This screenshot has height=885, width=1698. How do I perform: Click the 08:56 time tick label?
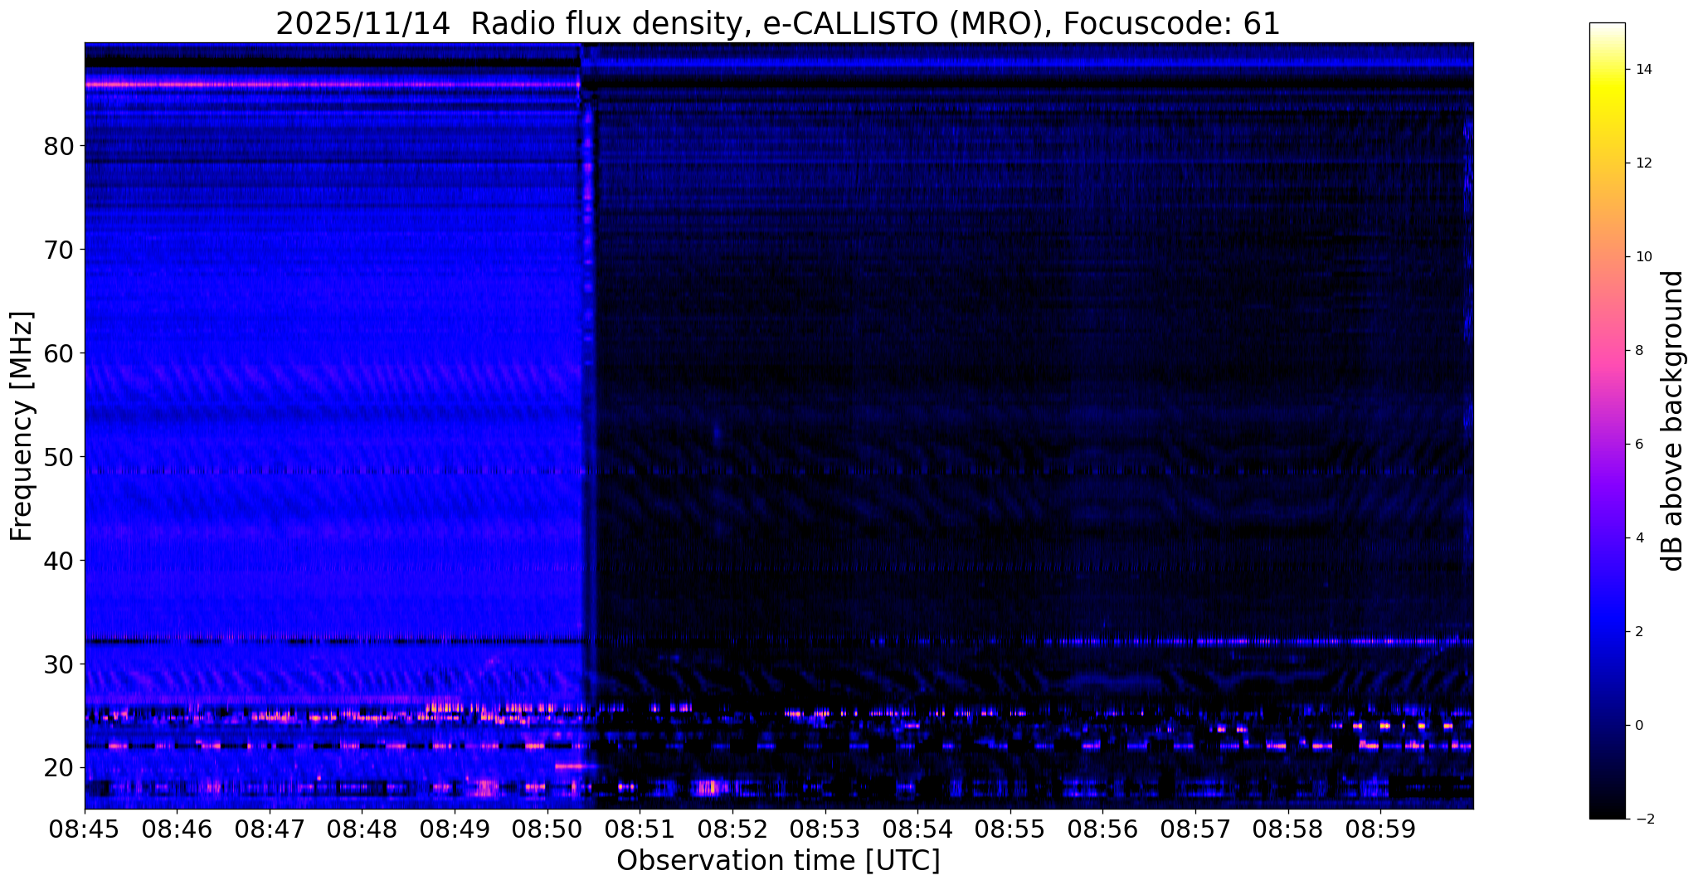tap(1102, 829)
